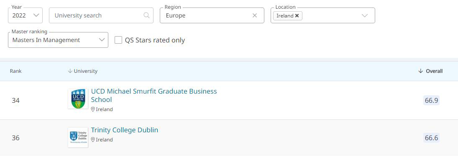Click location pin under Trinity College Dublin
Image resolution: width=458 pixels, height=156 pixels.
point(93,139)
